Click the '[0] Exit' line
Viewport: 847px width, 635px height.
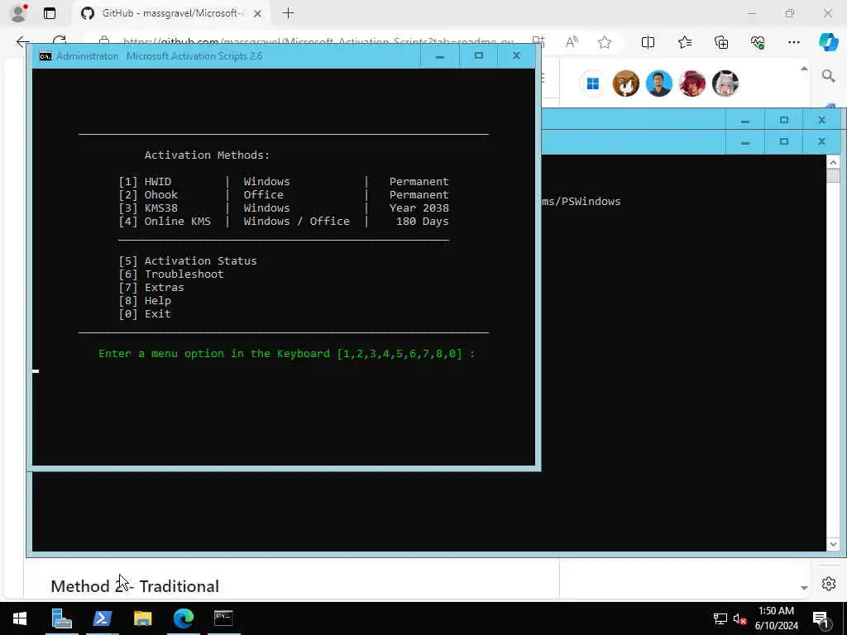point(145,313)
